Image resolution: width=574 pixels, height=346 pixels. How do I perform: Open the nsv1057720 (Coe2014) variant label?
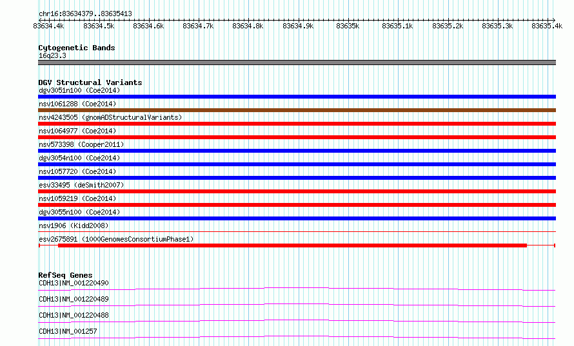pyautogui.click(x=77, y=171)
